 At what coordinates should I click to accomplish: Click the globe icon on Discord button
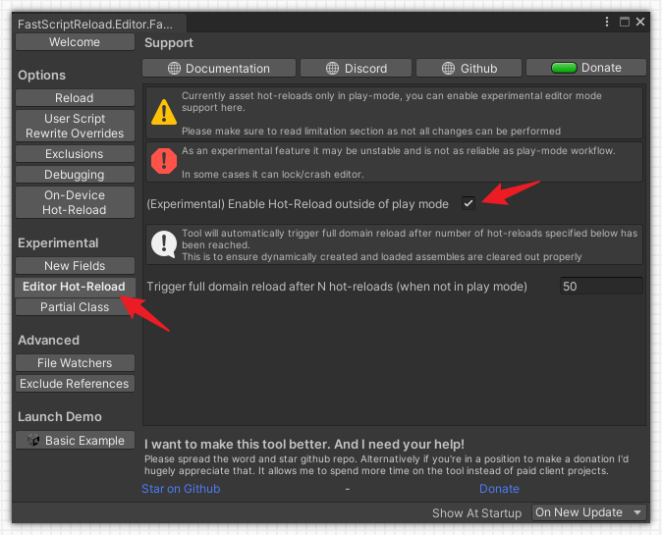[332, 68]
